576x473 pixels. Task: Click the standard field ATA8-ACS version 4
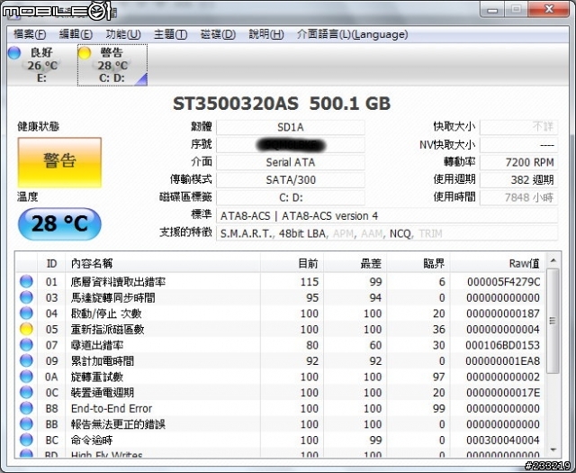[387, 215]
